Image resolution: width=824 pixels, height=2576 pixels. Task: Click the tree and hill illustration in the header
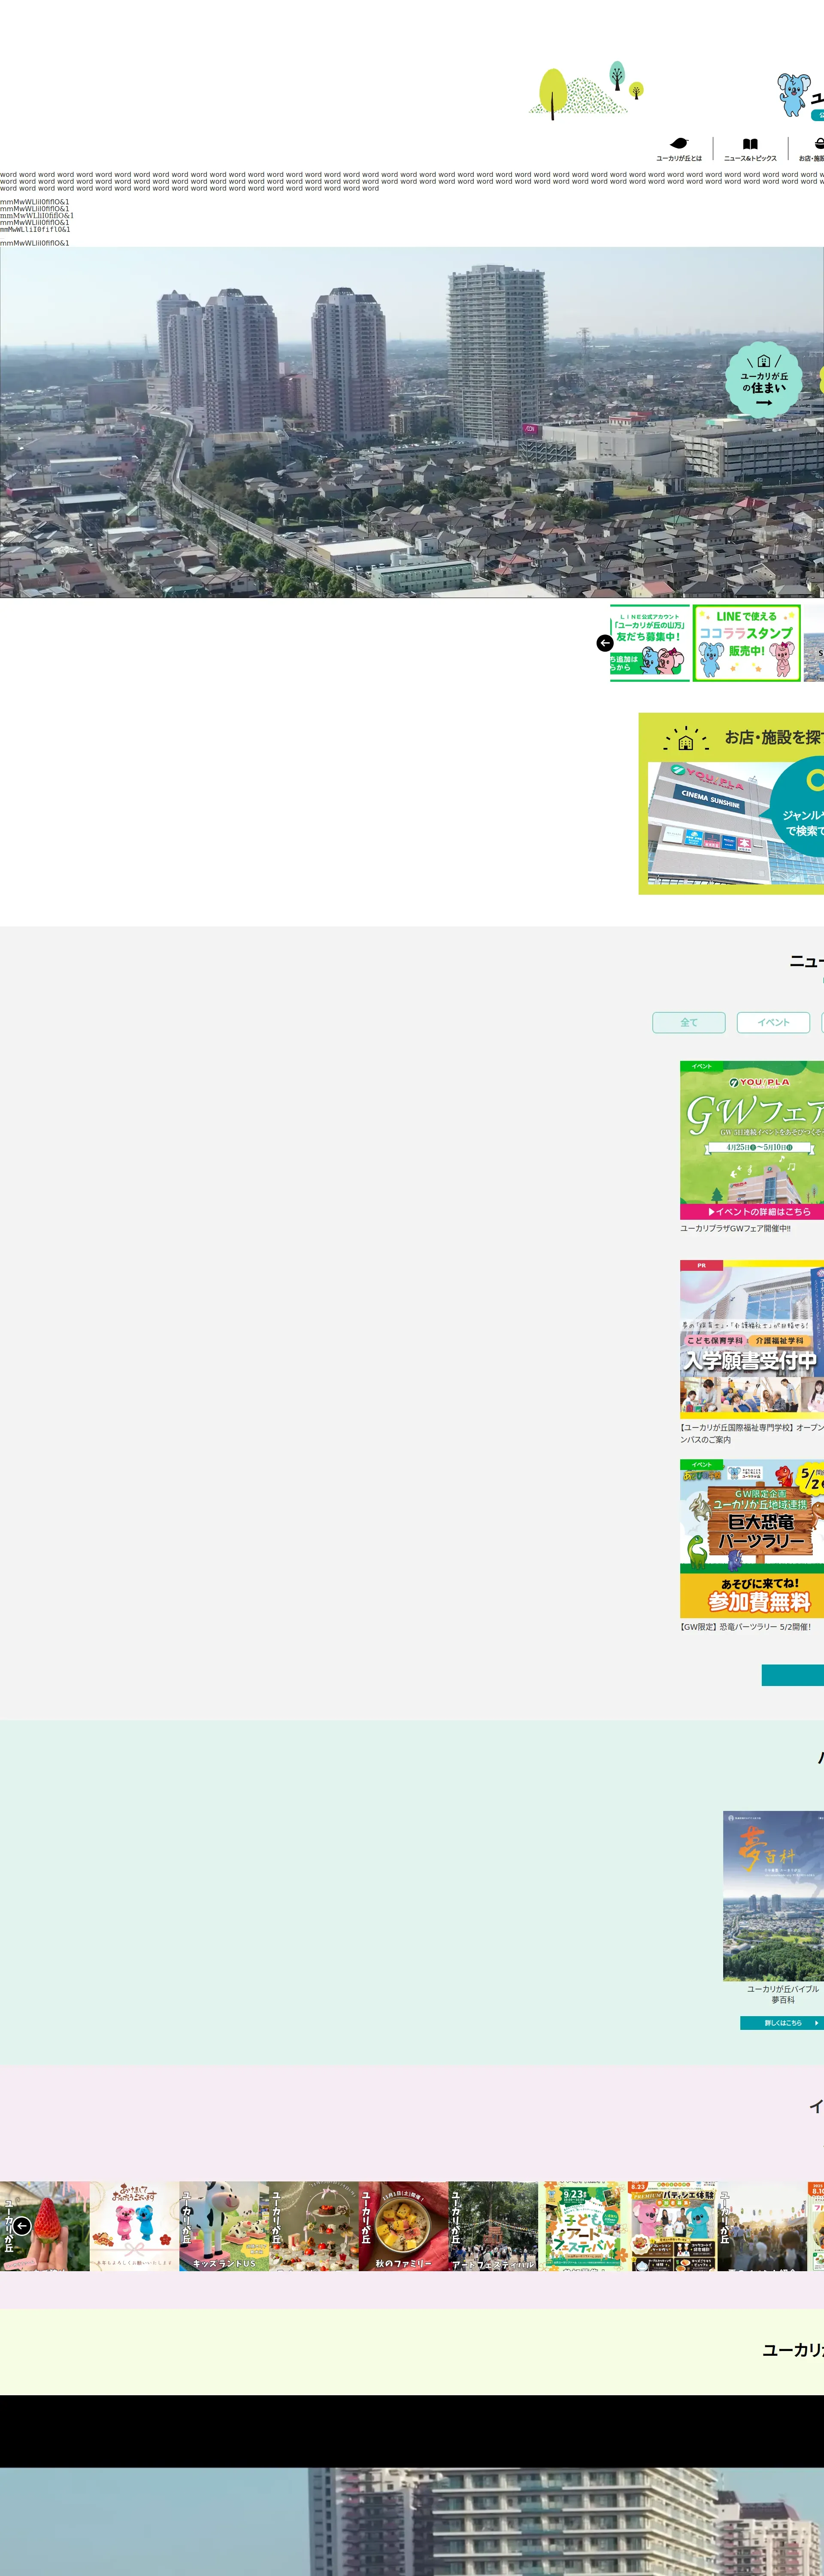point(586,90)
